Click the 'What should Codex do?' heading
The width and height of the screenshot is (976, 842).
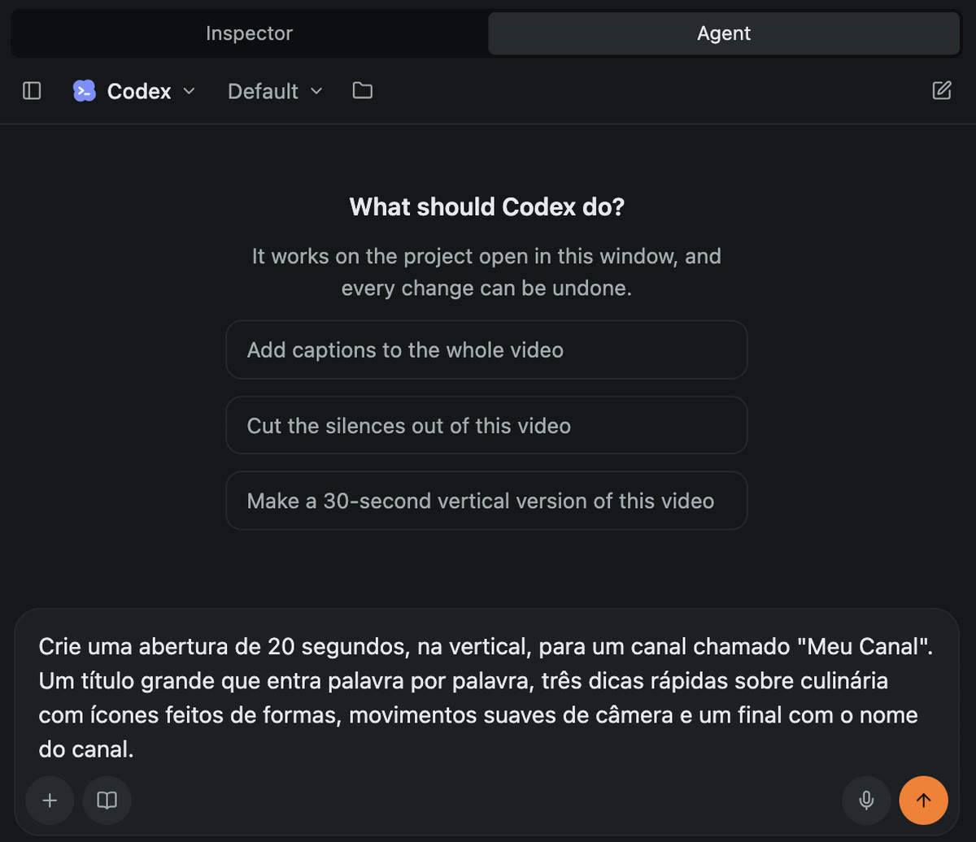pos(486,207)
